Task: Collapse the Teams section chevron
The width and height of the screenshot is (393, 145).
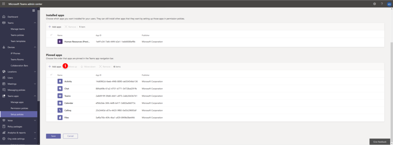Action: click(35, 23)
